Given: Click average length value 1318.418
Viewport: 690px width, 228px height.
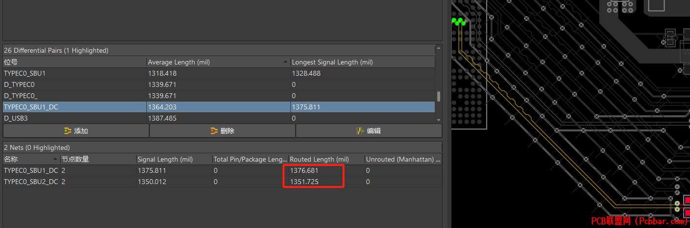Looking at the screenshot, I should (x=162, y=73).
